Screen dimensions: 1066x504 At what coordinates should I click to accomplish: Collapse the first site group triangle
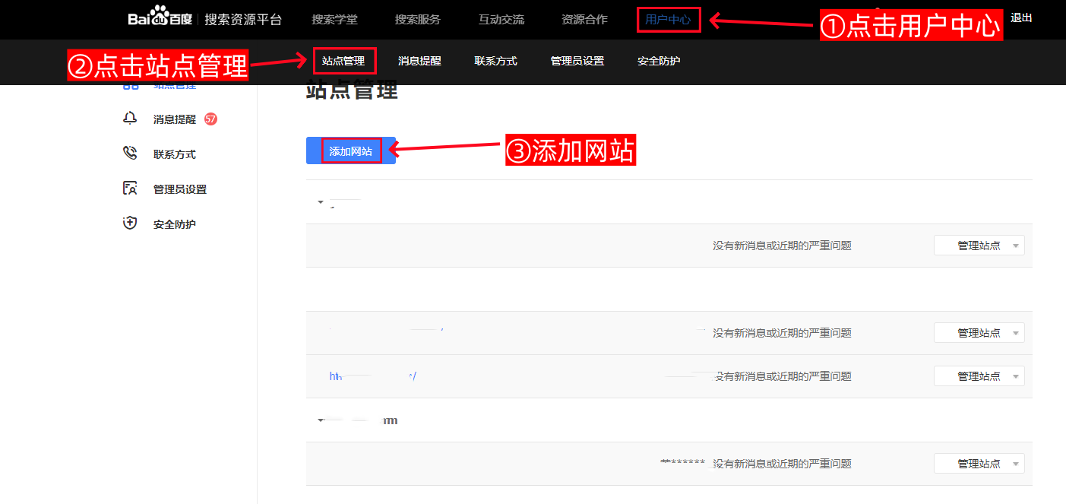coord(320,202)
